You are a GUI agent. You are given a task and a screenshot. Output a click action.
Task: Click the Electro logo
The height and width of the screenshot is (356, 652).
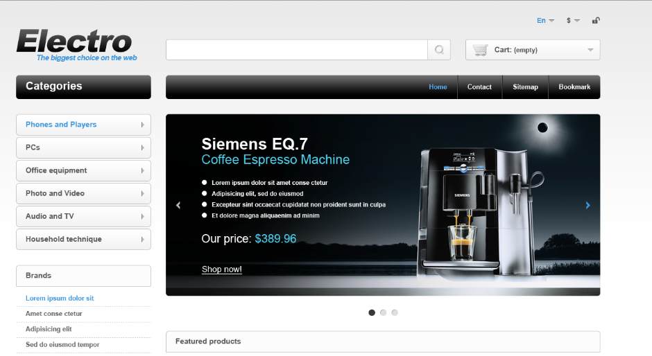click(x=74, y=41)
